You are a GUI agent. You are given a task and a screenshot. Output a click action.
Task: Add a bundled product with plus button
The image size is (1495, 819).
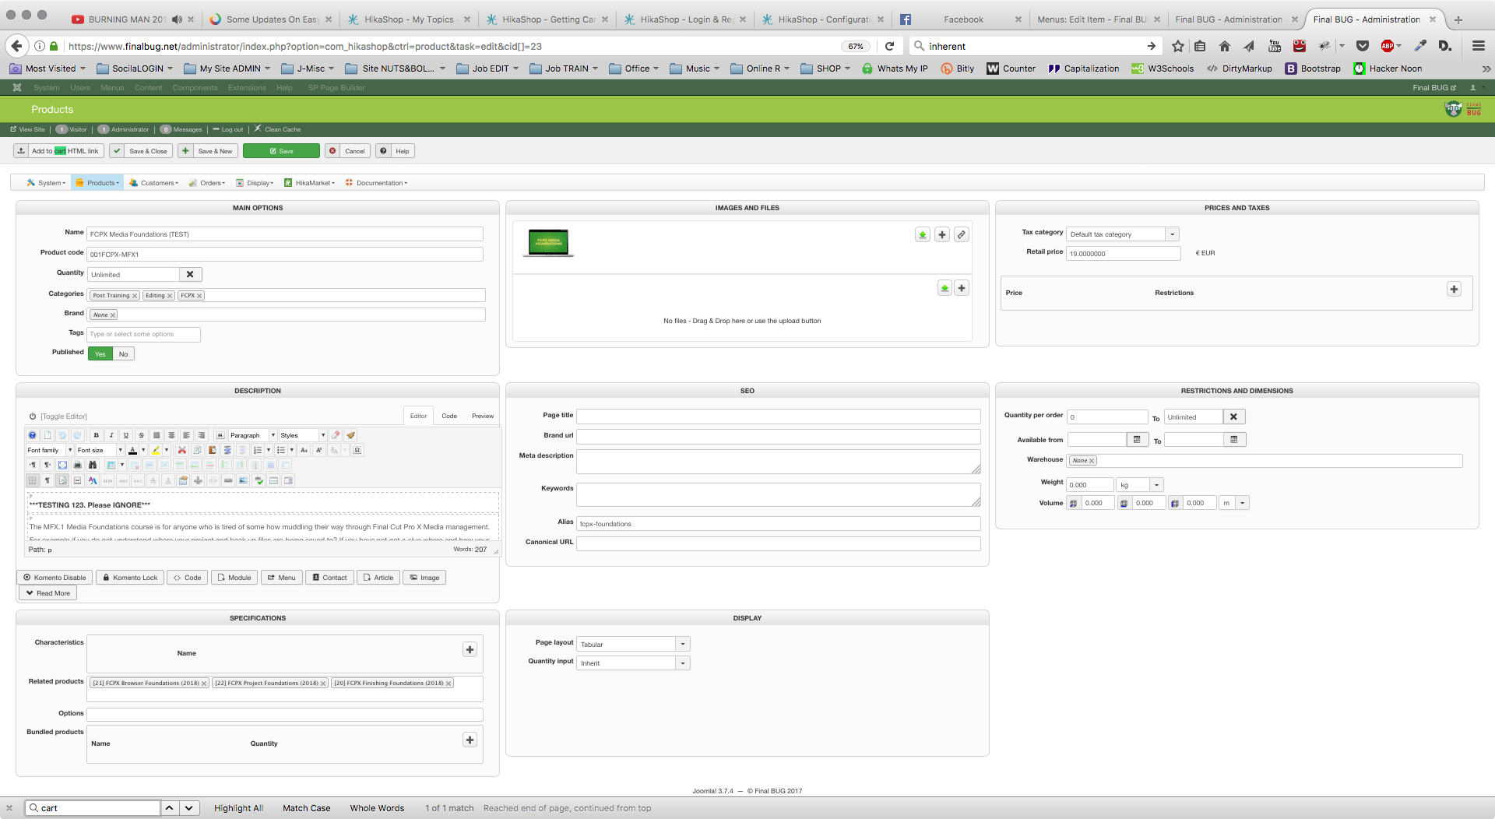470,740
